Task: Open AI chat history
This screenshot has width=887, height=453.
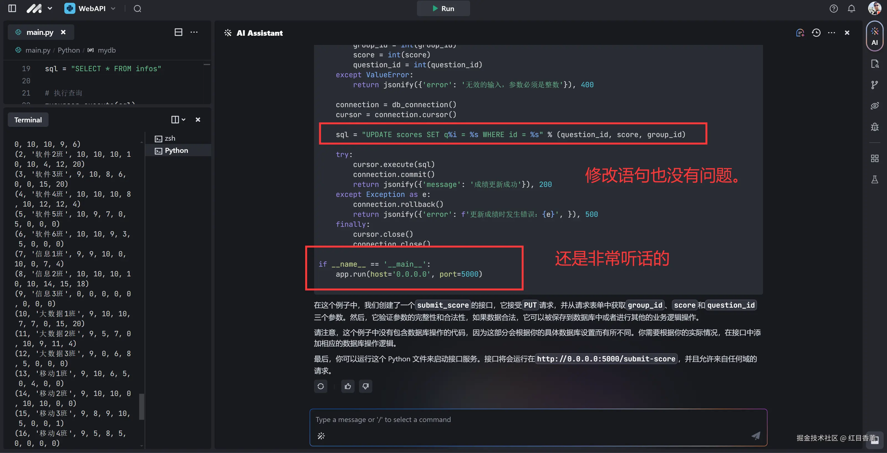Action: pos(816,33)
